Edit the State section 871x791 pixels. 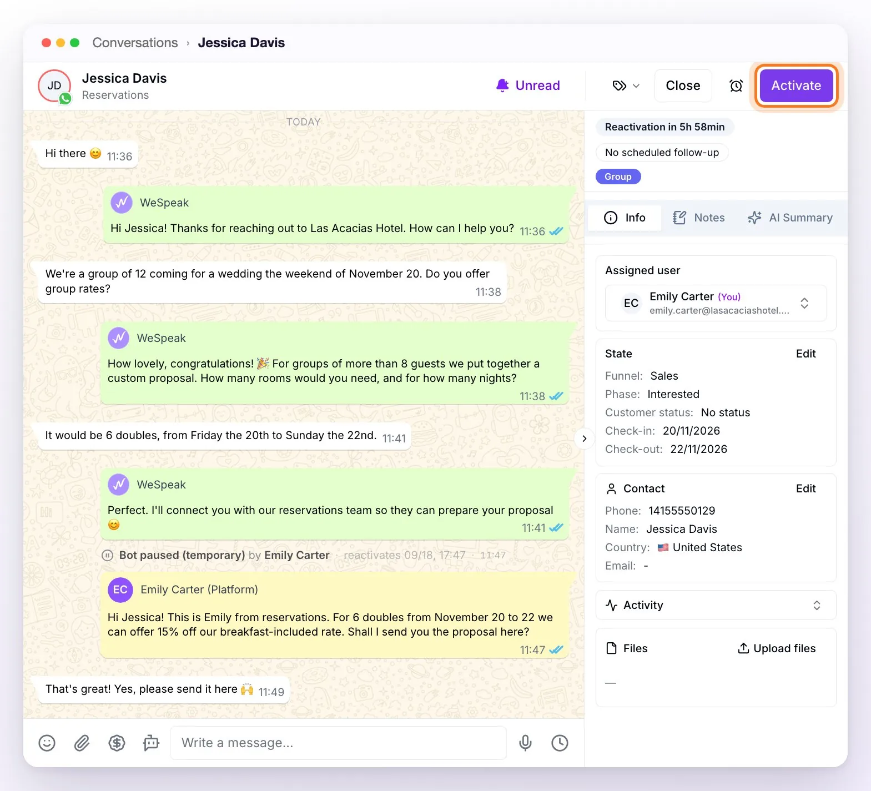click(x=805, y=354)
